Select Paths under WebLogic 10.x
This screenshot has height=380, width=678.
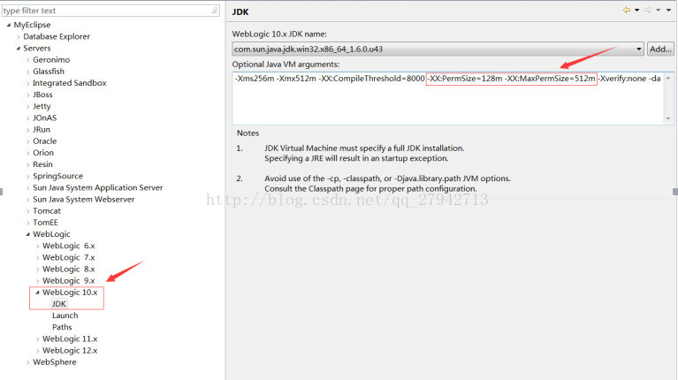coord(62,327)
